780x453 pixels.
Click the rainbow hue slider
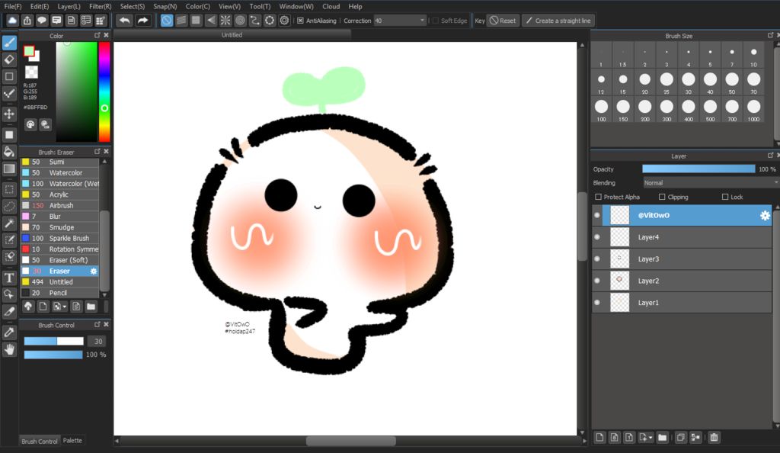(x=104, y=92)
